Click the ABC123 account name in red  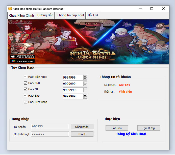[x=124, y=85]
